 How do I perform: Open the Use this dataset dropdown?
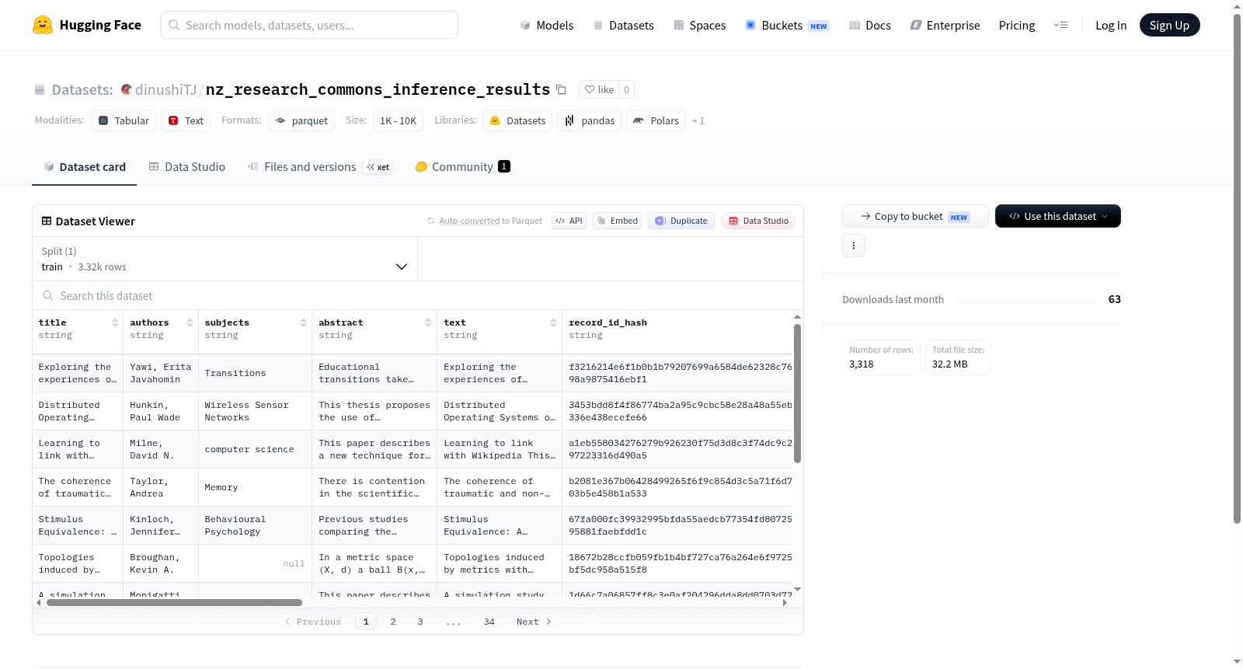(1058, 216)
